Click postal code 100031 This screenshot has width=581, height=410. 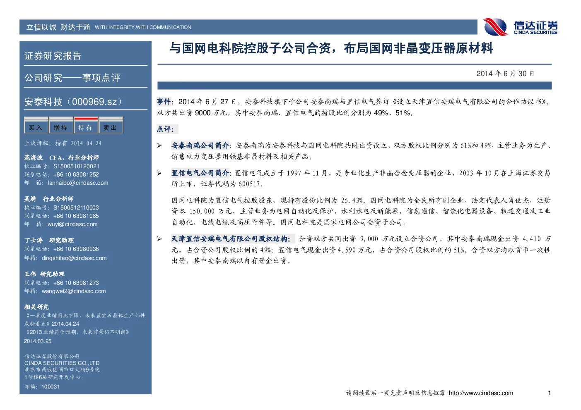coord(51,386)
